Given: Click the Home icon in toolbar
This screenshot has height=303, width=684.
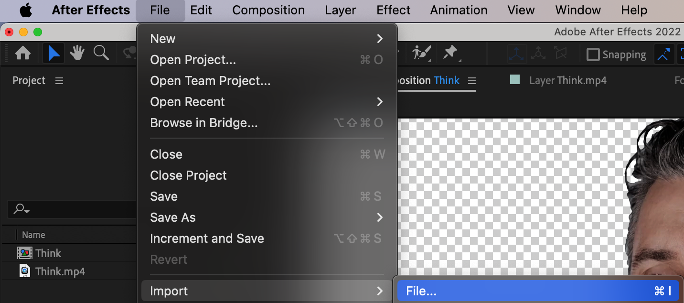Looking at the screenshot, I should 23,54.
